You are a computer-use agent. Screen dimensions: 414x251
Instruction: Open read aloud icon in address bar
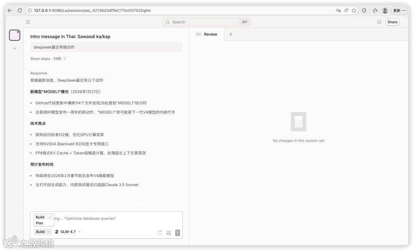[x=346, y=11]
